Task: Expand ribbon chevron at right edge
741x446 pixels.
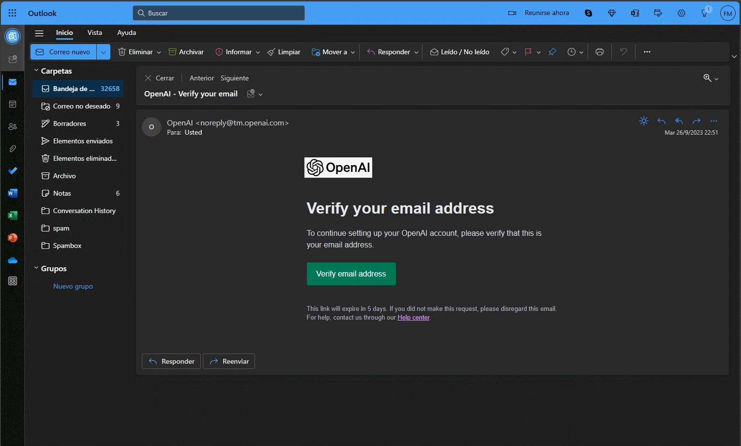Action: point(734,57)
